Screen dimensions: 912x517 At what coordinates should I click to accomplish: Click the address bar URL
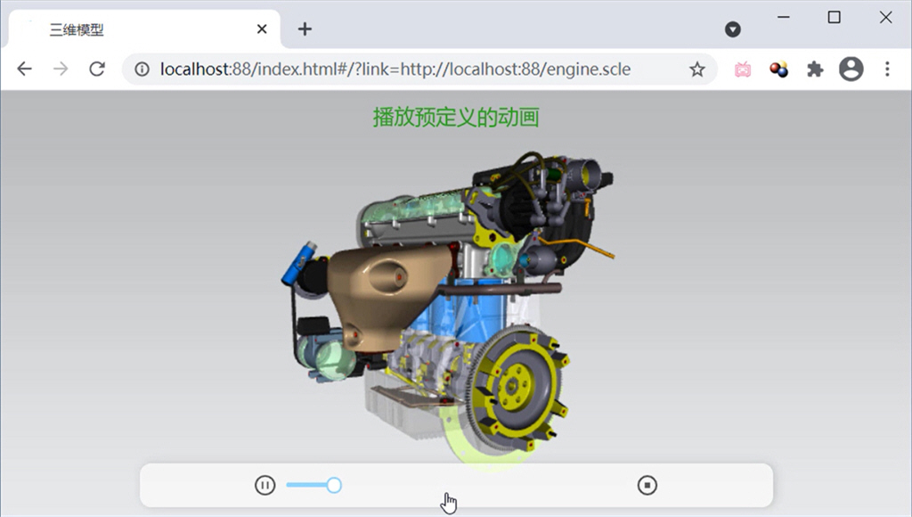(395, 70)
